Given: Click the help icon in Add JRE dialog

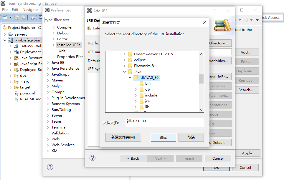Looking at the screenshot, I should [93, 158].
